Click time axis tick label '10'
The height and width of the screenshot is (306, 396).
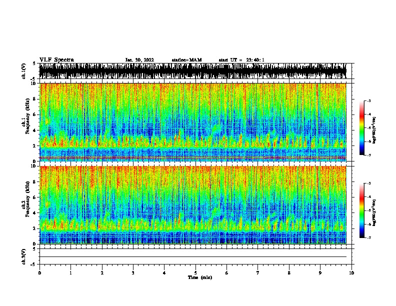click(x=351, y=273)
